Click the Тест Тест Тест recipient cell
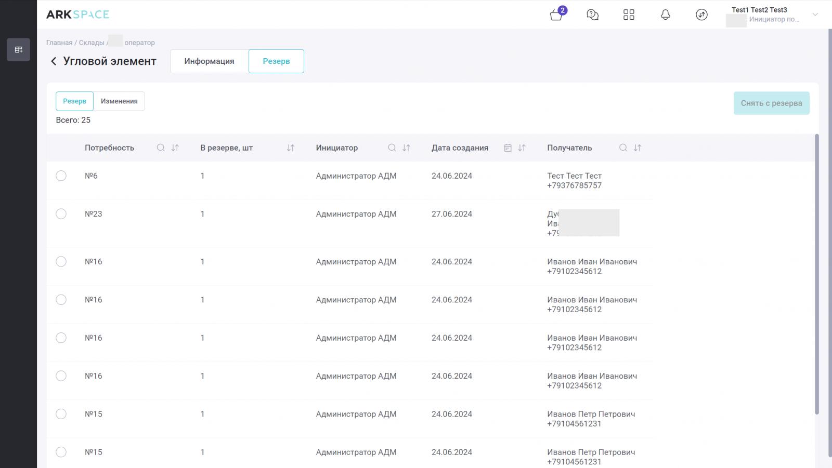832x468 pixels. pyautogui.click(x=574, y=176)
